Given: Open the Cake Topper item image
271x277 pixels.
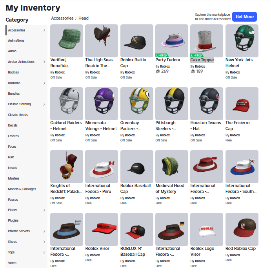Looking at the screenshot, I should [207, 40].
